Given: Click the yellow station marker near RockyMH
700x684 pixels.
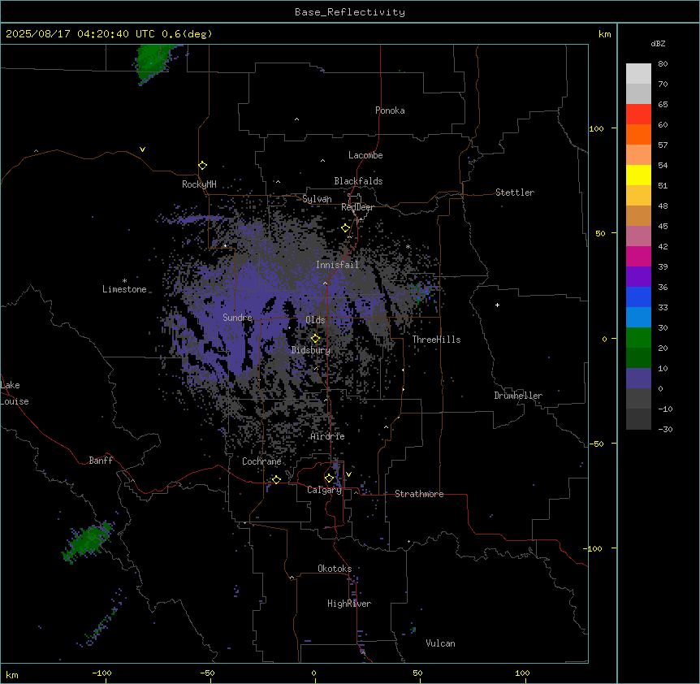Looking at the screenshot, I should tap(203, 166).
